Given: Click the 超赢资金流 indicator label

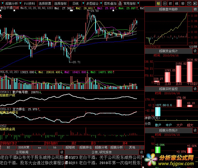Looking at the screenshot, I should (7, 129).
